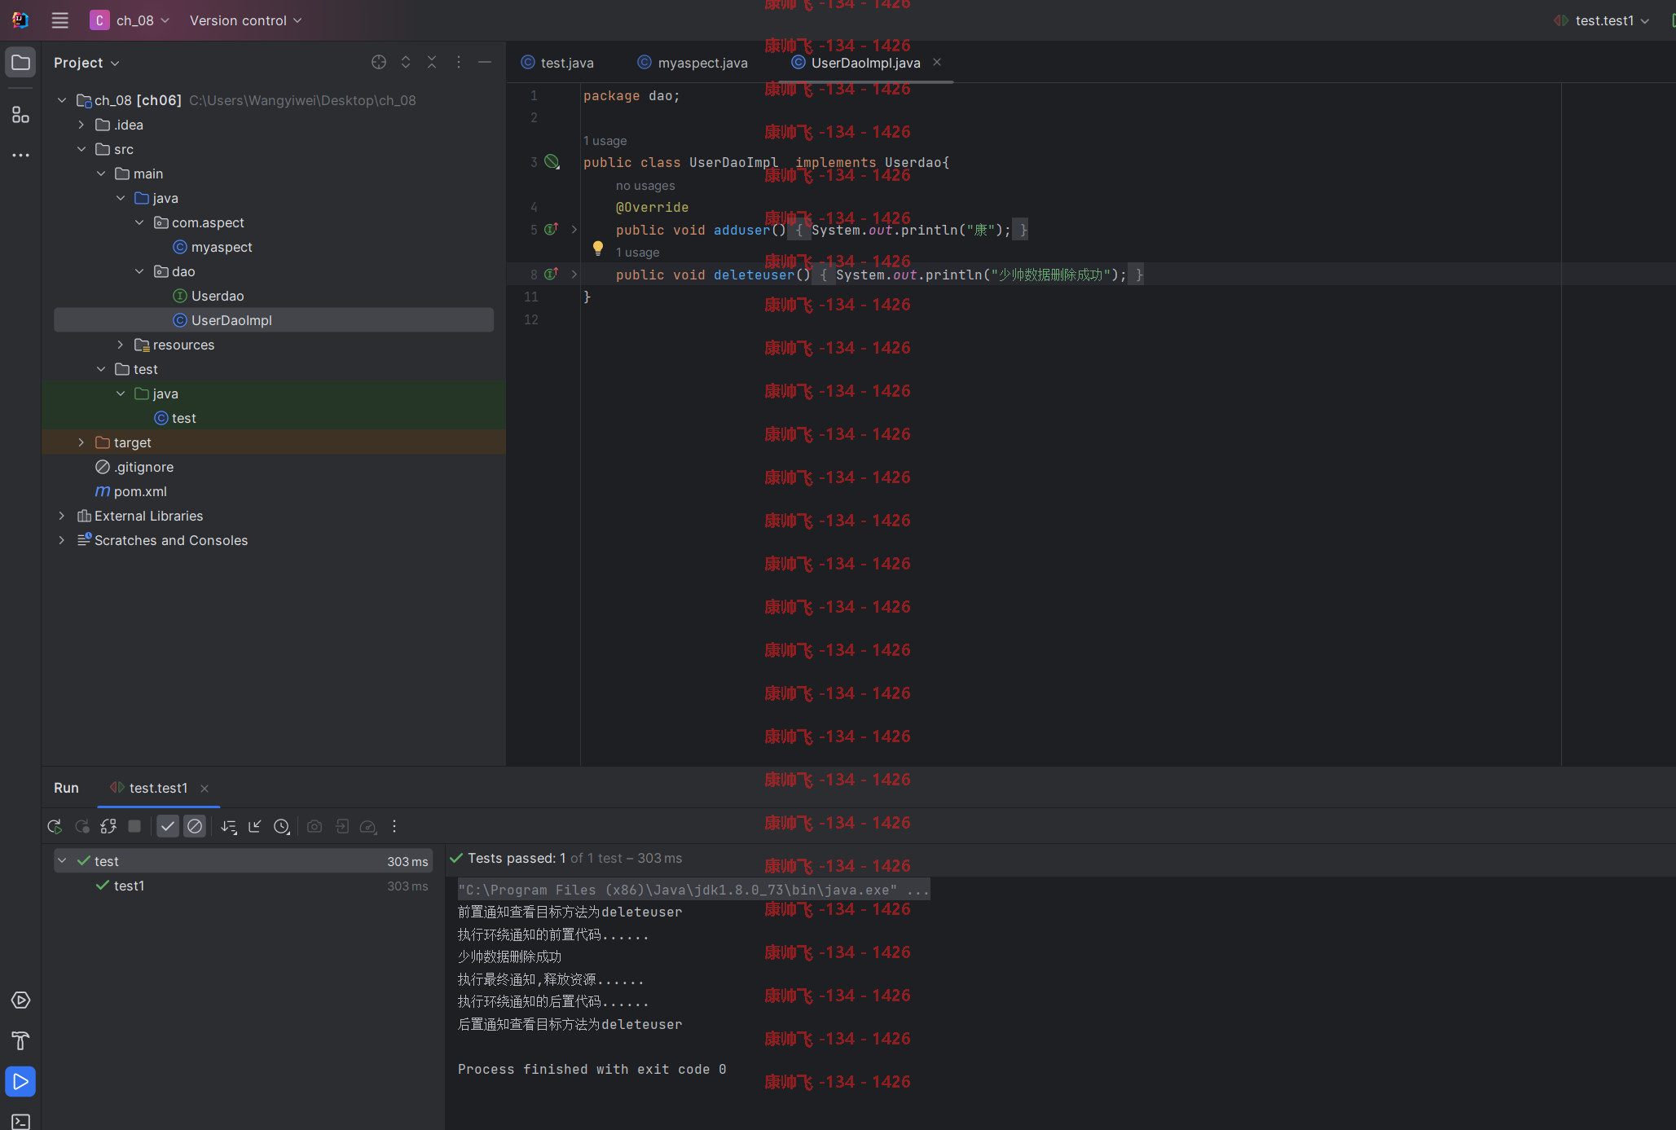Open Project panel options menu
Image resolution: width=1676 pixels, height=1130 pixels.
point(459,63)
